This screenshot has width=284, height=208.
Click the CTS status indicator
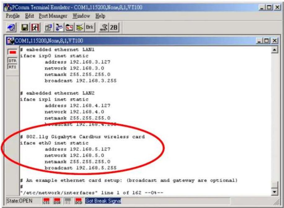coord(46,201)
